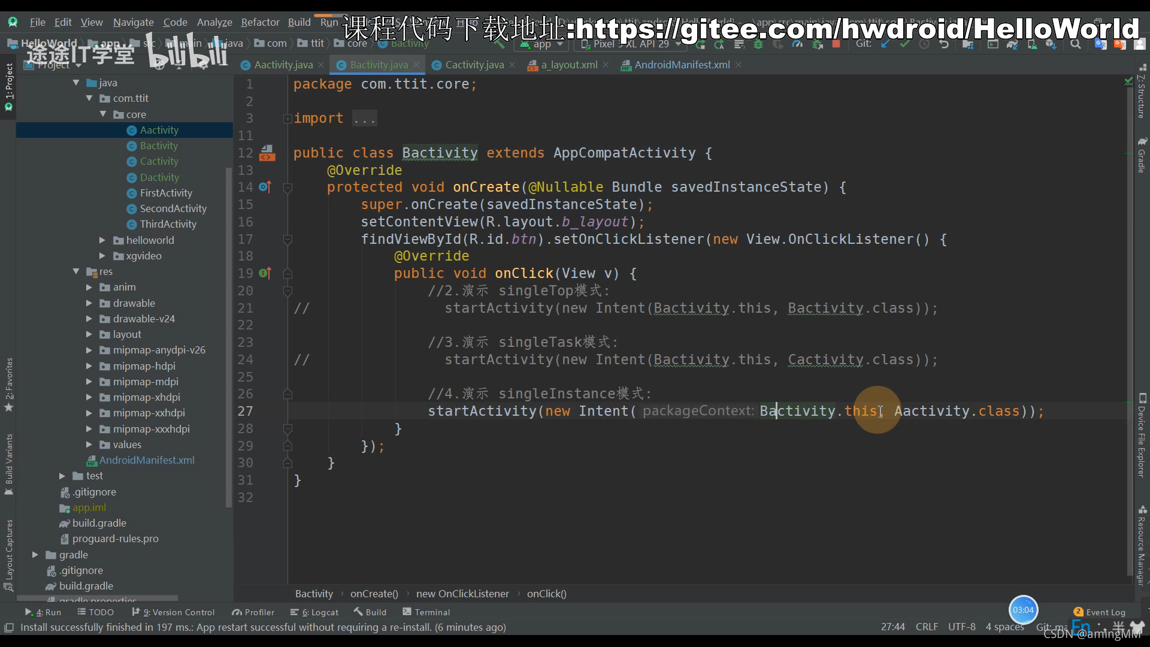Open the File menu
Viewport: 1150px width, 647px height.
point(38,22)
